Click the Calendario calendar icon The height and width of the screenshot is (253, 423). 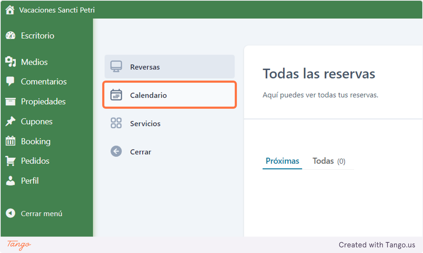[x=116, y=95]
